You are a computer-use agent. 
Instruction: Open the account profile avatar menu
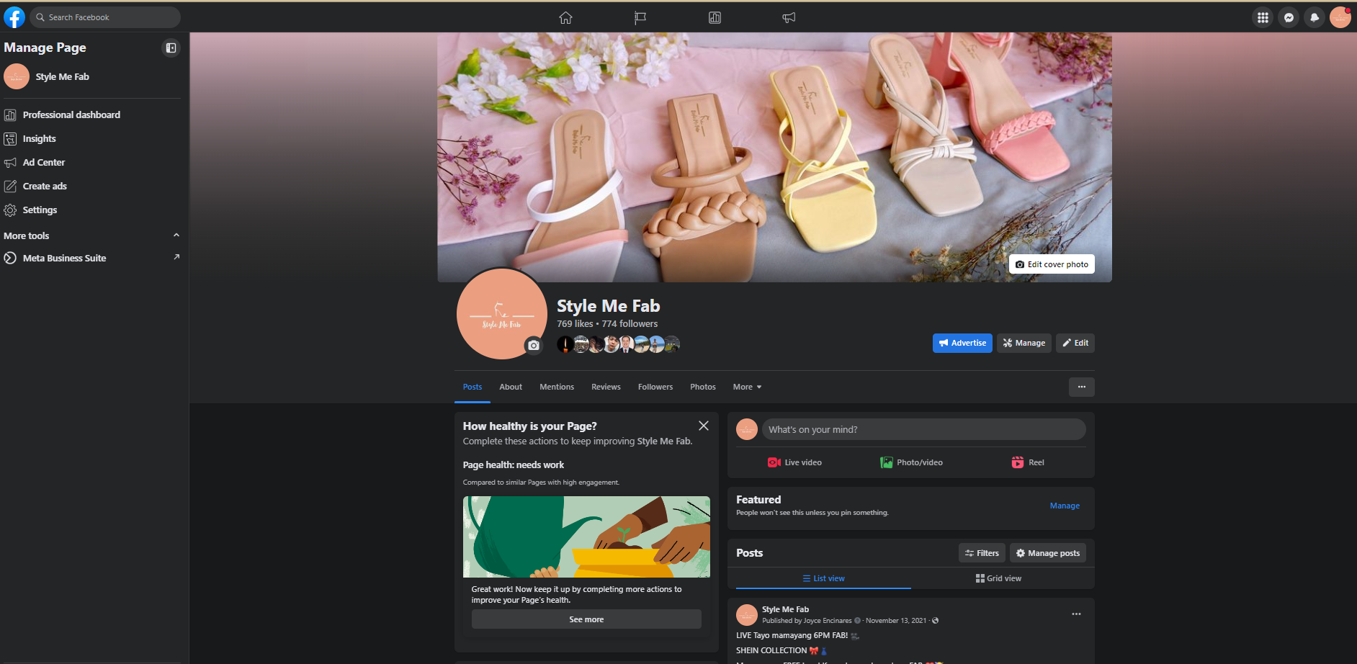click(x=1340, y=17)
